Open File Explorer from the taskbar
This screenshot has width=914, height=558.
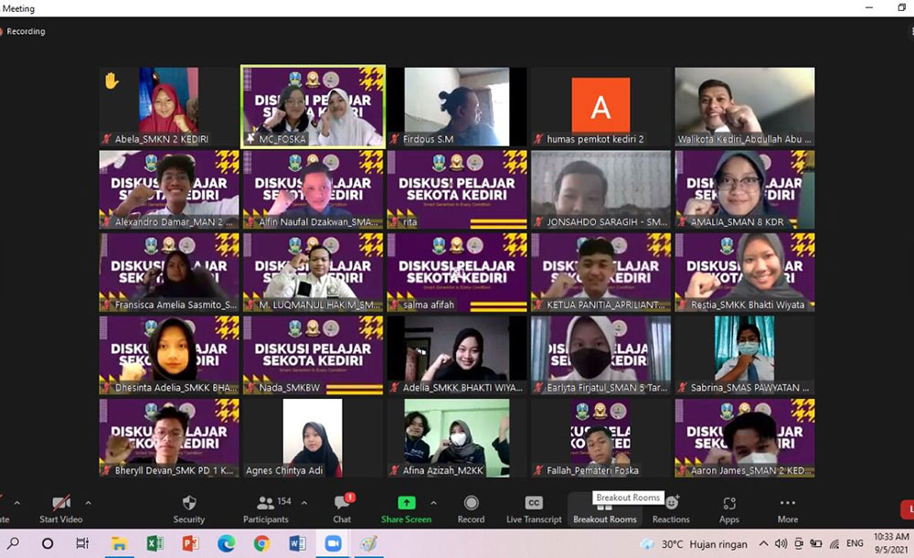(x=120, y=544)
